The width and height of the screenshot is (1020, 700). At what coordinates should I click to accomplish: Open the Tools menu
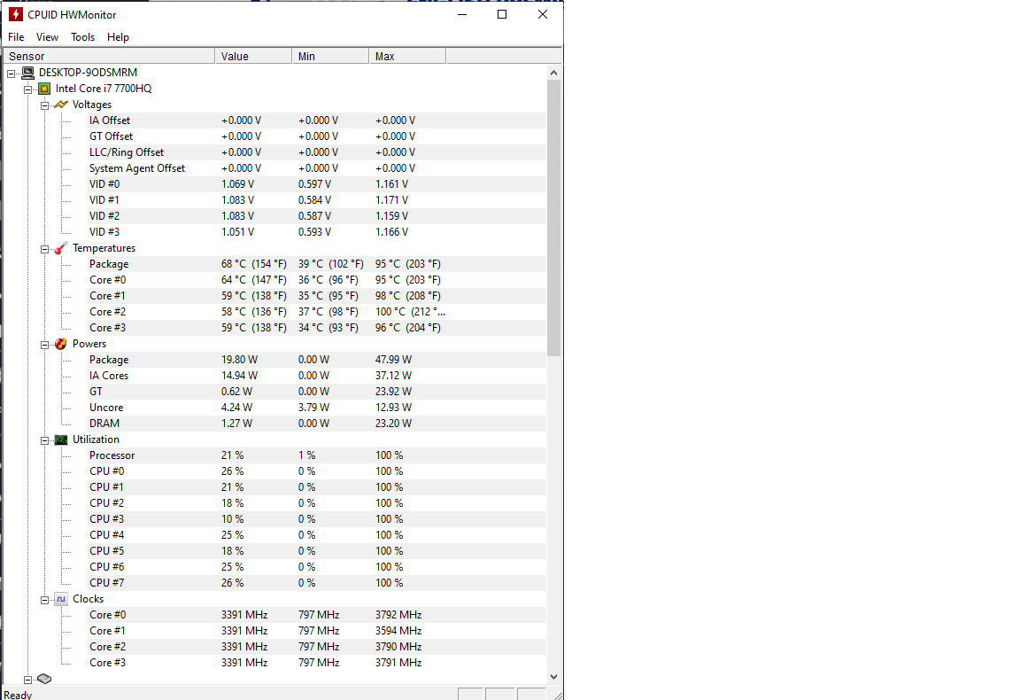[82, 37]
